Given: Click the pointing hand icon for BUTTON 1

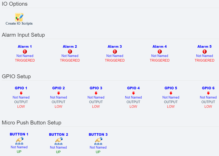Looking at the screenshot, I should [x=19, y=140].
